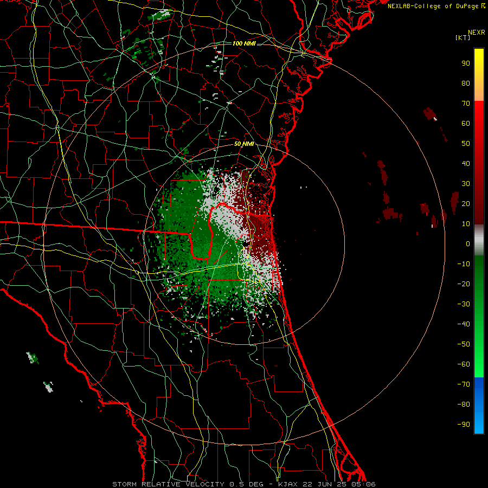Viewport: 488px width, 488px height.
Task: Click the 10 value on the velocity scale
Action: click(x=466, y=224)
